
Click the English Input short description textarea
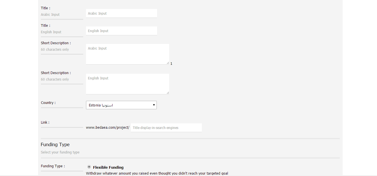pos(127,84)
